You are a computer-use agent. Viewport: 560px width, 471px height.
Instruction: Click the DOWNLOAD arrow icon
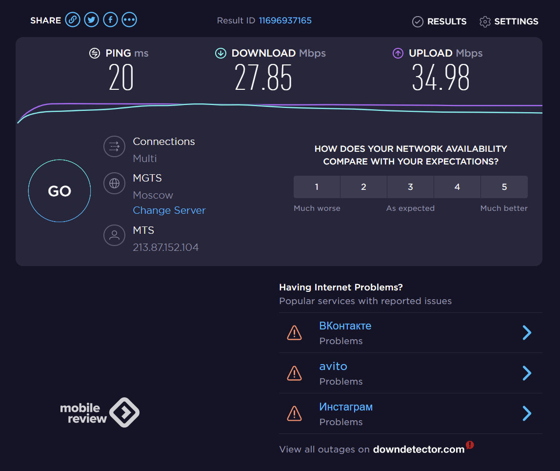[x=220, y=53]
